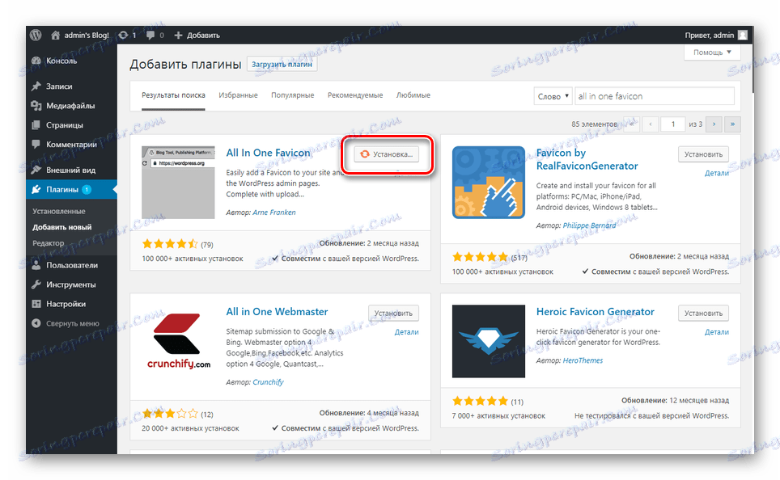
Task: Open Инструменты in the sidebar
Action: tap(72, 284)
